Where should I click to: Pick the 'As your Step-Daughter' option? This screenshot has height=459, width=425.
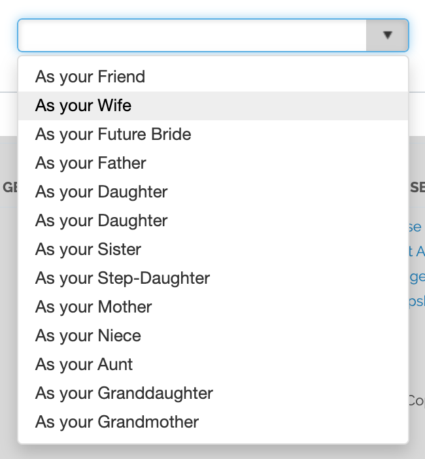coord(123,279)
